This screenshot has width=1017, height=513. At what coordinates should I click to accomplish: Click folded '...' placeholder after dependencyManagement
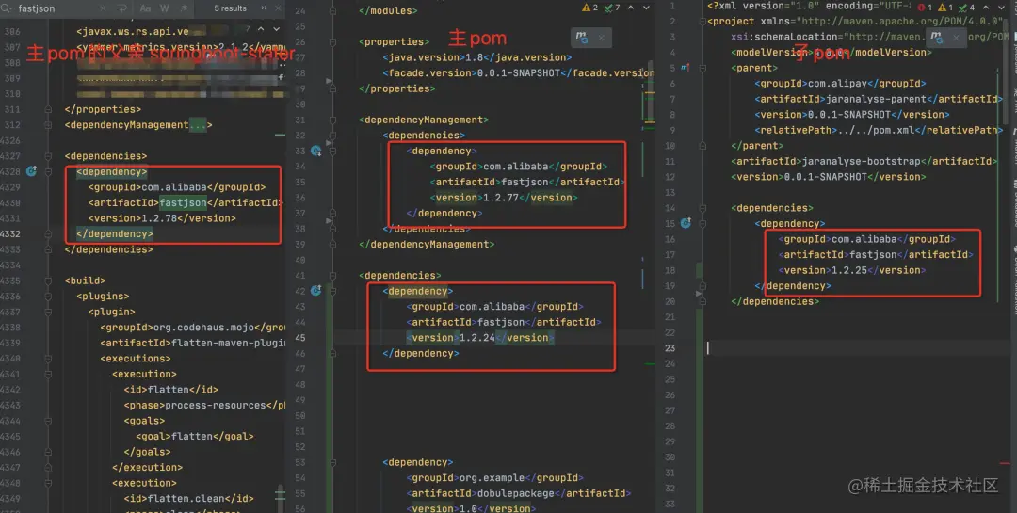pyautogui.click(x=198, y=125)
